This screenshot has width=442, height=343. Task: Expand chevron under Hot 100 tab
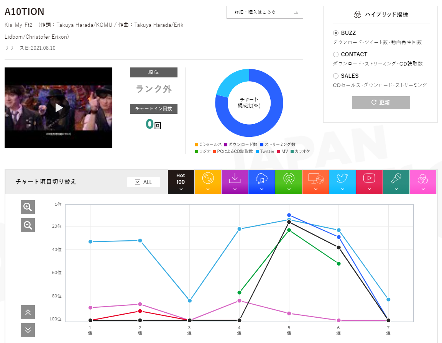(x=181, y=189)
